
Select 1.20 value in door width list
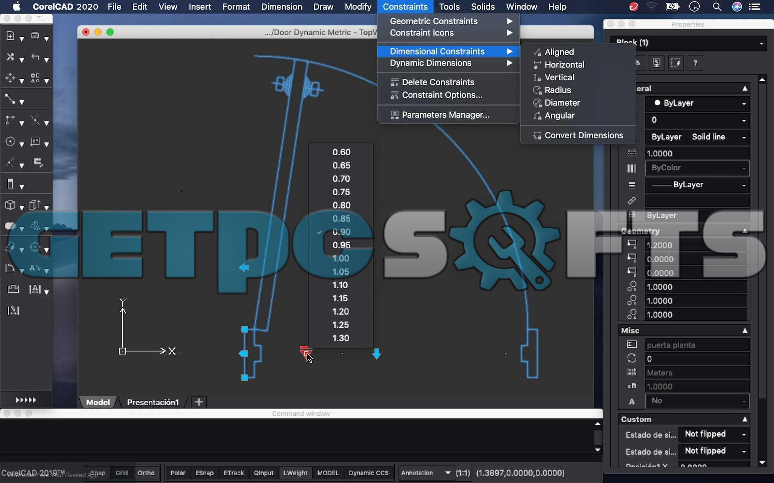[341, 311]
